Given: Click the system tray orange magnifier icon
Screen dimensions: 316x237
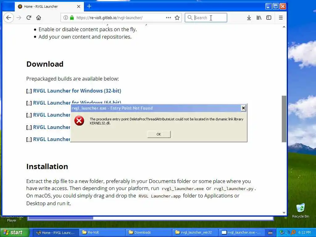Looking at the screenshot, I should click(293, 232).
